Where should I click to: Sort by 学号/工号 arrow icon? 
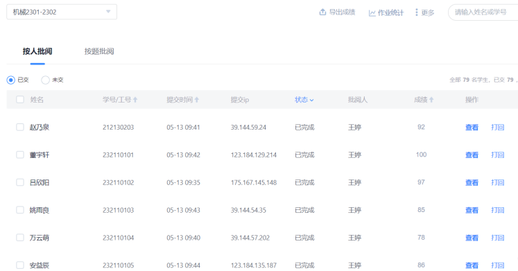[135, 100]
